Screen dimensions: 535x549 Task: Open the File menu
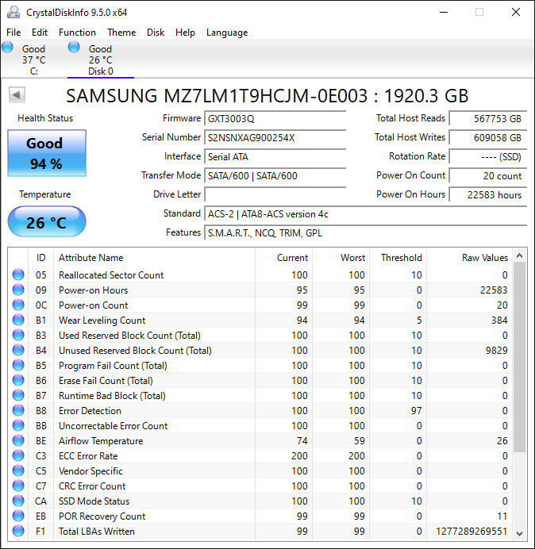coord(13,33)
